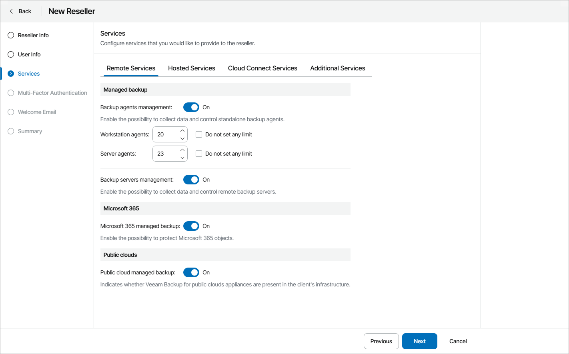Cancel the new reseller wizard
Image resolution: width=569 pixels, height=354 pixels.
tap(458, 341)
